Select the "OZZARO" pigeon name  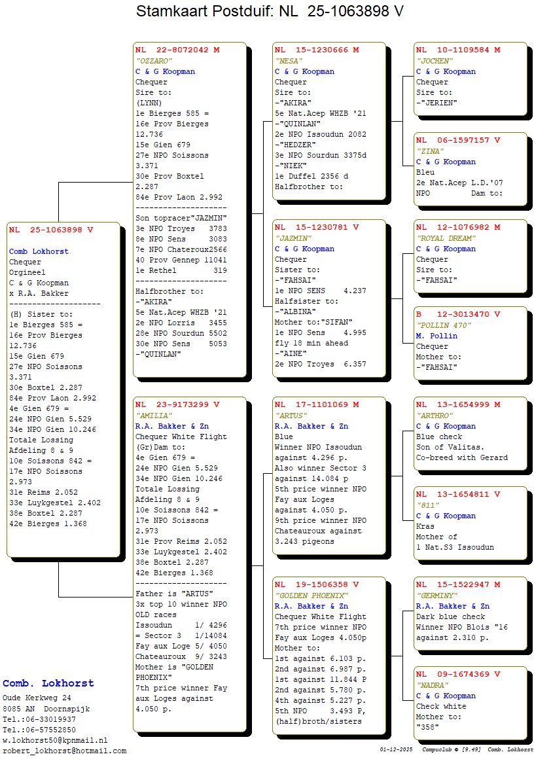coord(152,61)
